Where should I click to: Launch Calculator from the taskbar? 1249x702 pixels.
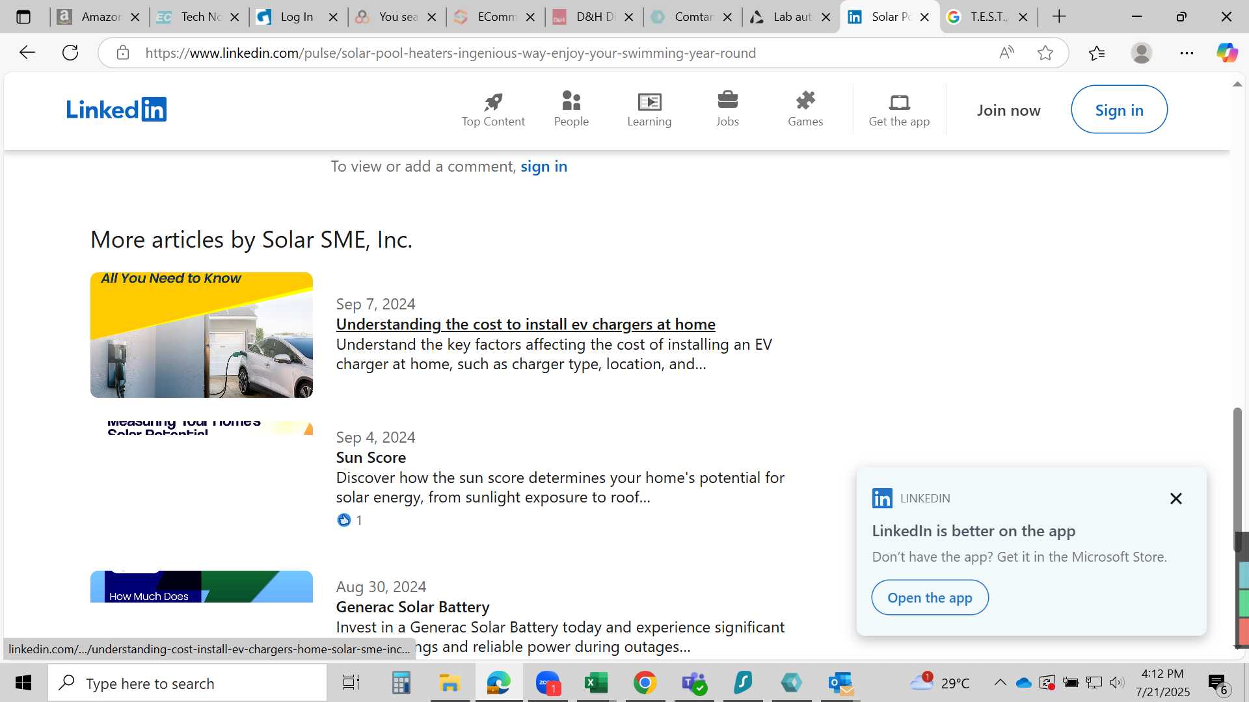401,683
